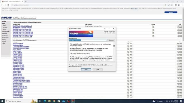Open the Extras sidebar item
Image resolution: width=184 pixels, height=103 pixels.
5,30
